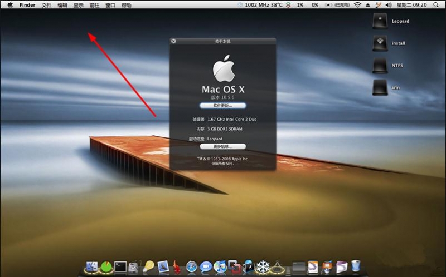This screenshot has height=277, width=446.
Task: Click the 软件更新 button
Action: [x=222, y=106]
